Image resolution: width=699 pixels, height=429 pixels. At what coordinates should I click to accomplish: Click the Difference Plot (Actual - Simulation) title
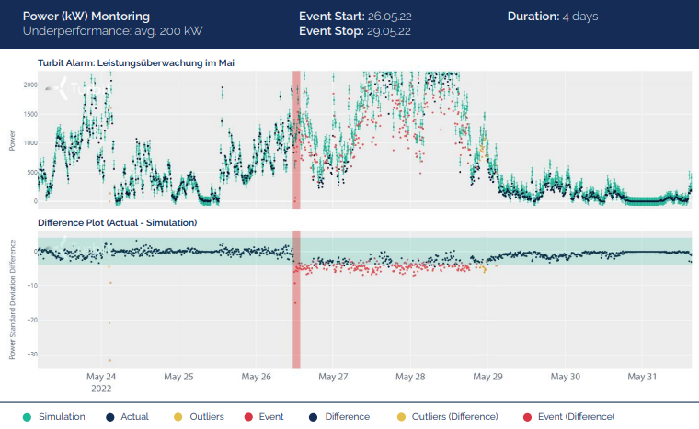(117, 222)
